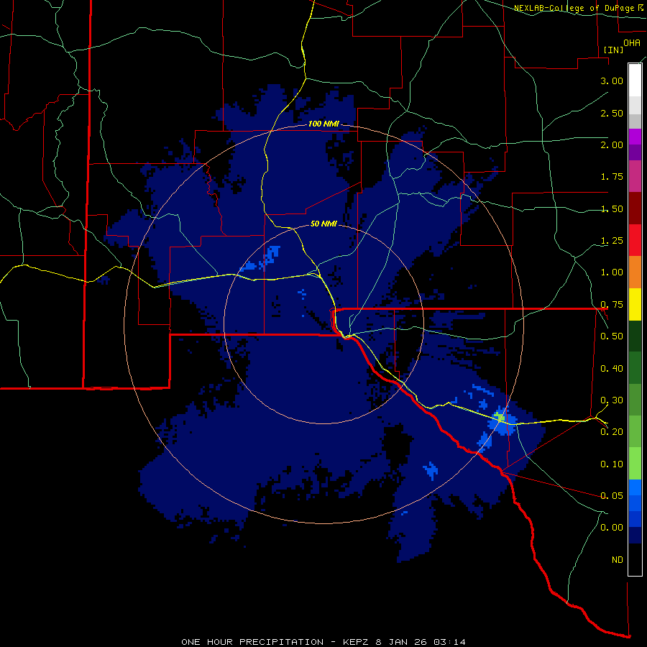Click the 3.00 legend value
The height and width of the screenshot is (647, 647).
pyautogui.click(x=612, y=81)
